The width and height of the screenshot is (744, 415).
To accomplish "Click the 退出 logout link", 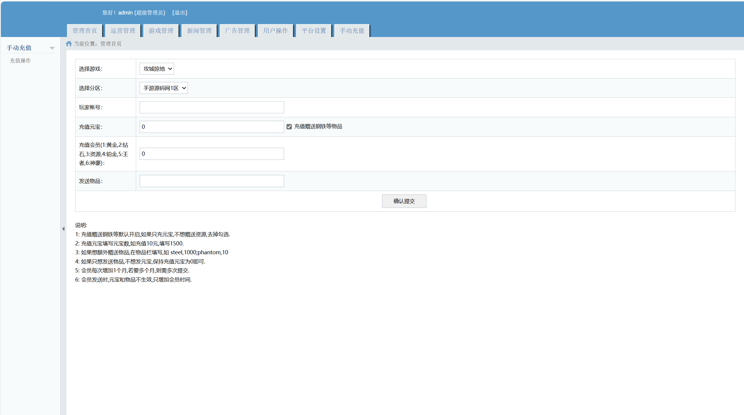I will [180, 13].
